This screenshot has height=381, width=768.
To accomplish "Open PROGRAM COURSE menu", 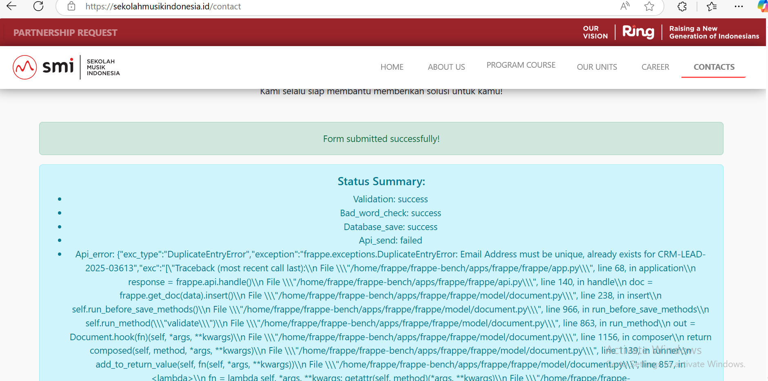I will pos(521,65).
